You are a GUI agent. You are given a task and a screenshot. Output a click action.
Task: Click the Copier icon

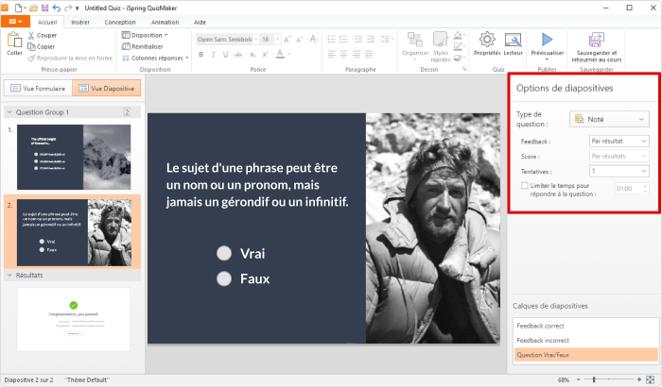tap(31, 46)
